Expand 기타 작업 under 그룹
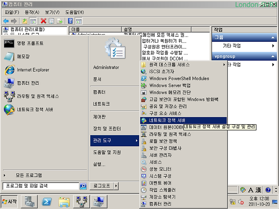Screen dimensions: 279x209 coord(245,46)
